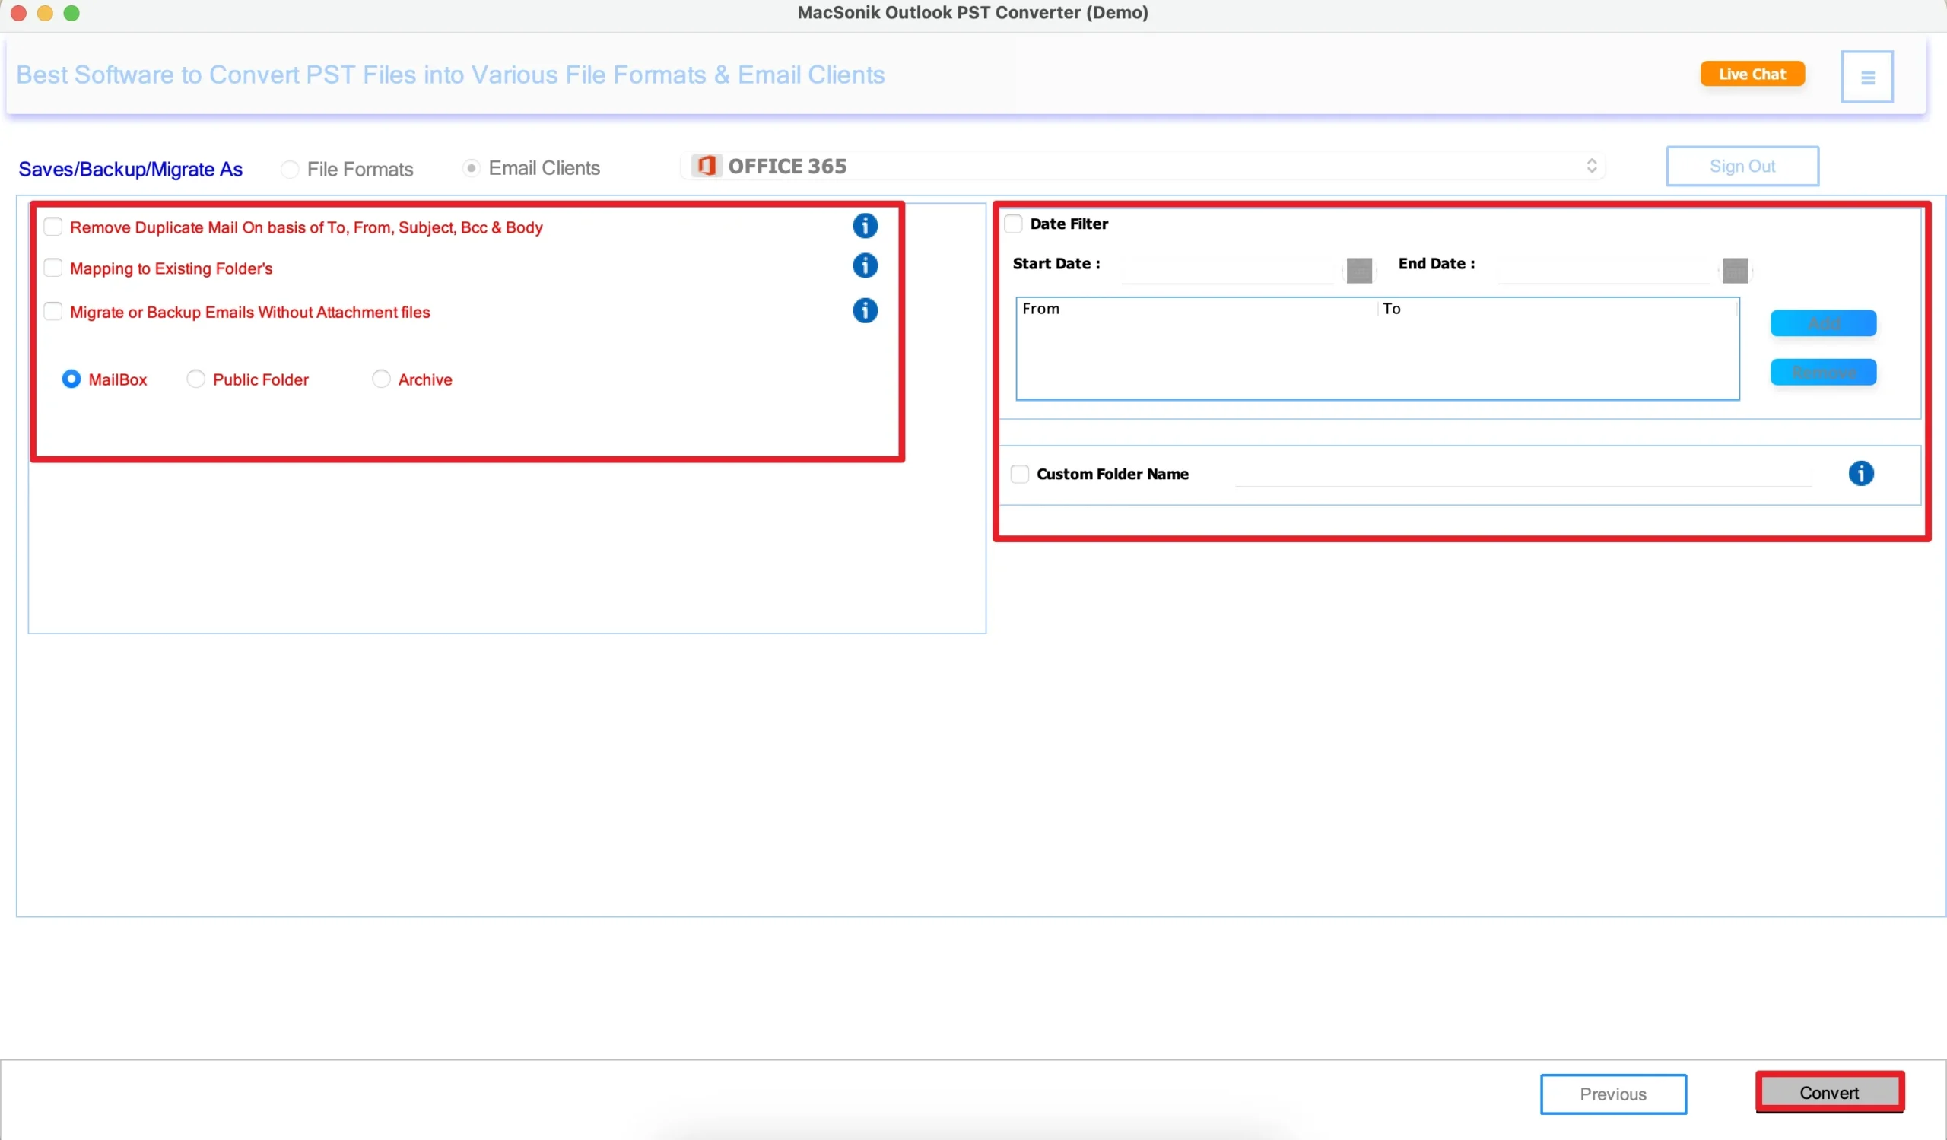1947x1140 pixels.
Task: Open info for Migrate Without Attachment files
Action: pyautogui.click(x=865, y=310)
